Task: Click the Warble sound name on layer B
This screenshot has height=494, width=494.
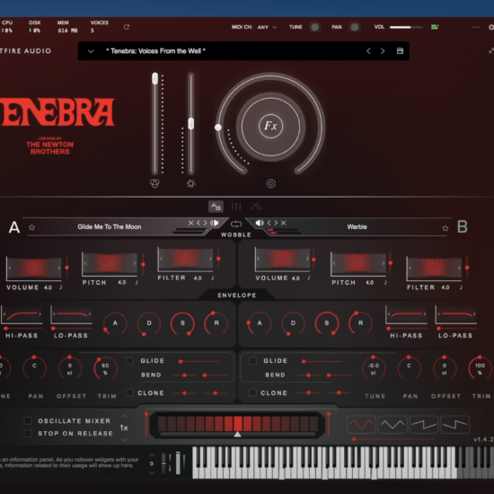Action: point(357,227)
